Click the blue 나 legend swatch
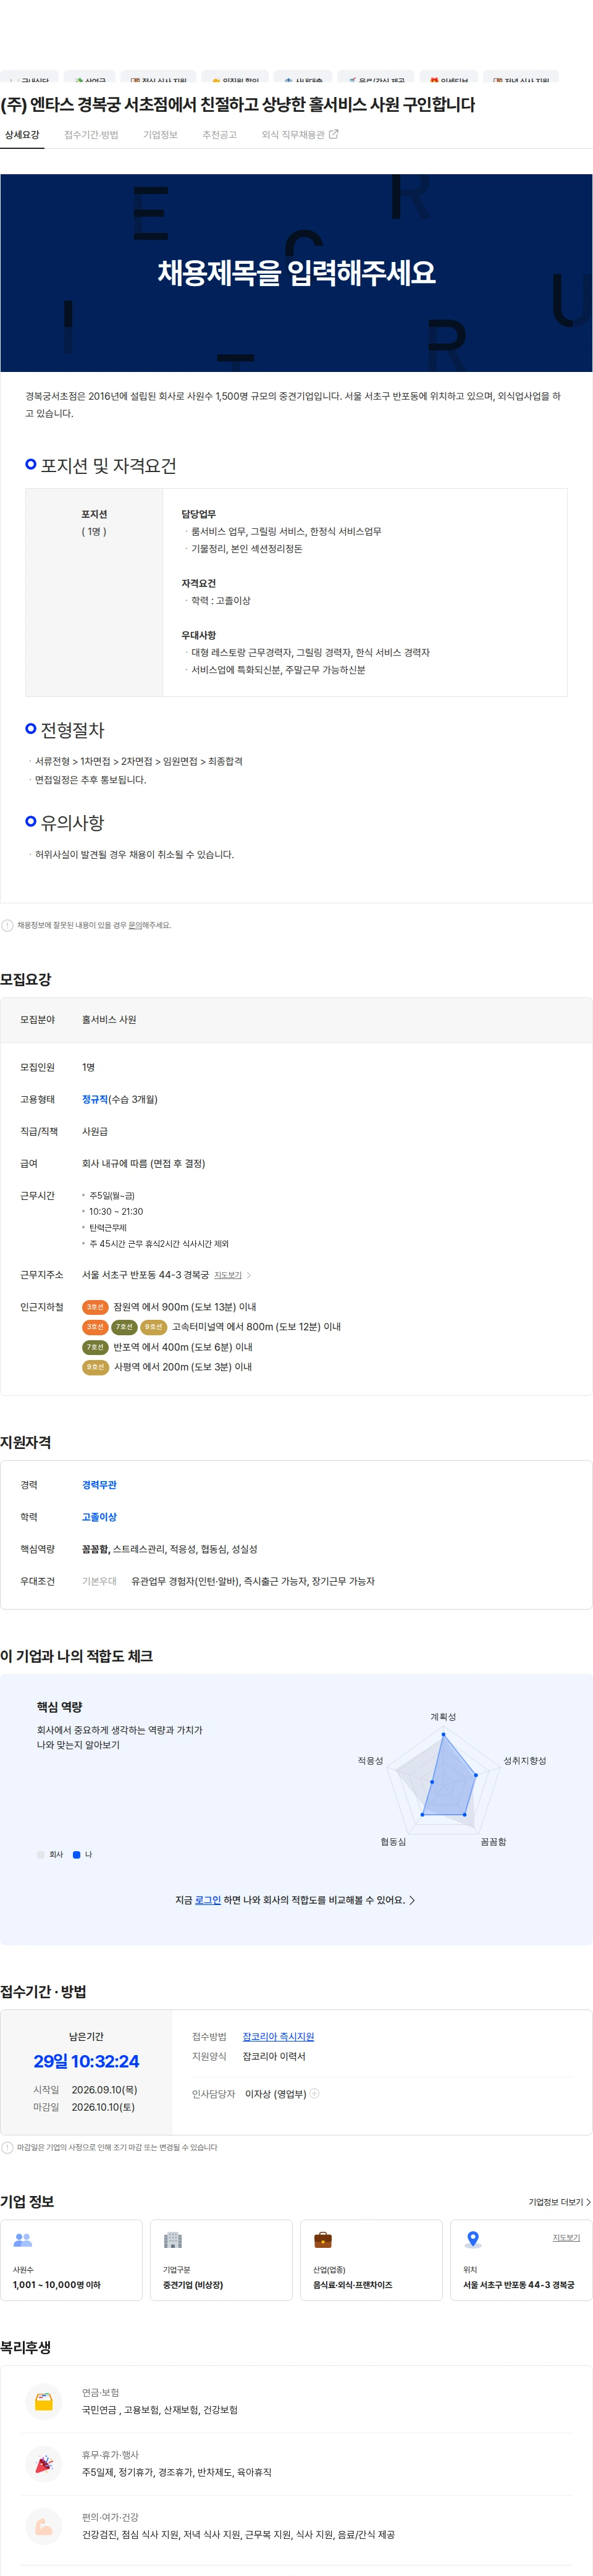The image size is (593, 2576). pos(77,1855)
